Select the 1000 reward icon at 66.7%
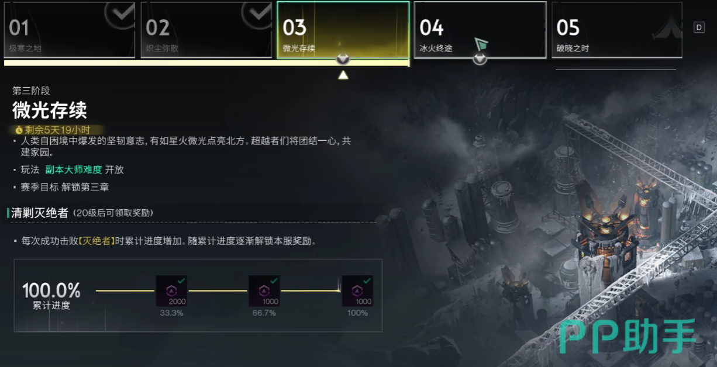The width and height of the screenshot is (717, 367). pos(264,292)
